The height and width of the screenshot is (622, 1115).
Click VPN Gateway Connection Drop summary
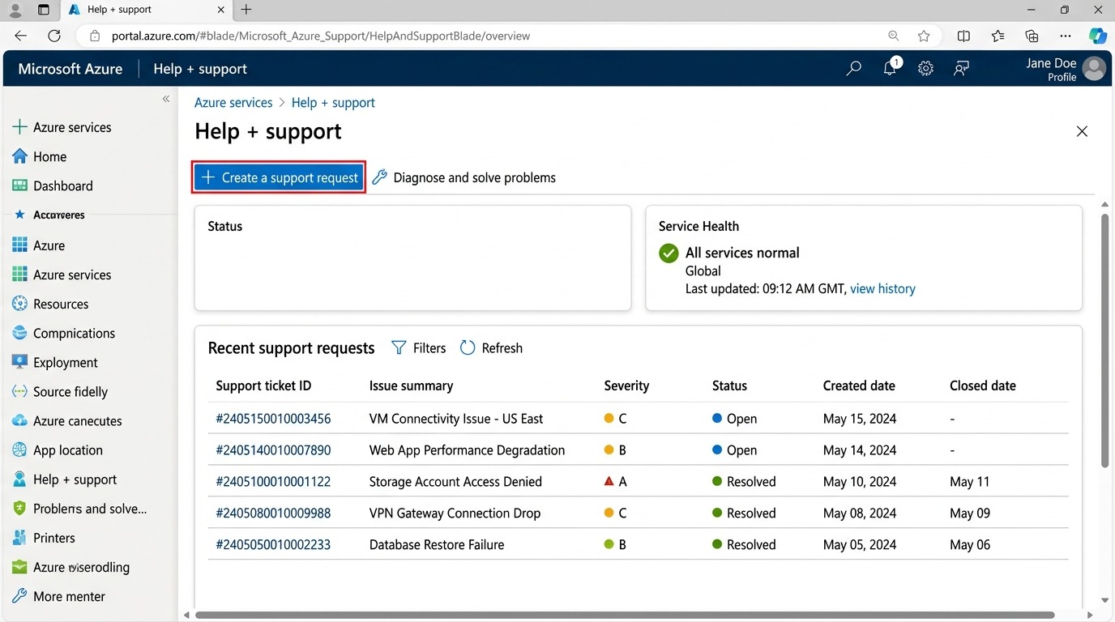(455, 513)
